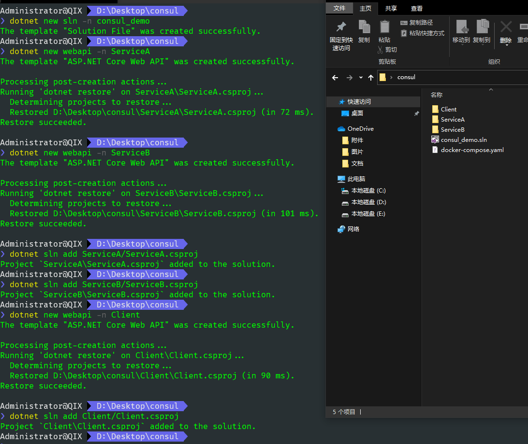Image resolution: width=528 pixels, height=444 pixels.
Task: Select OneDrive in the navigation pane
Action: point(360,129)
